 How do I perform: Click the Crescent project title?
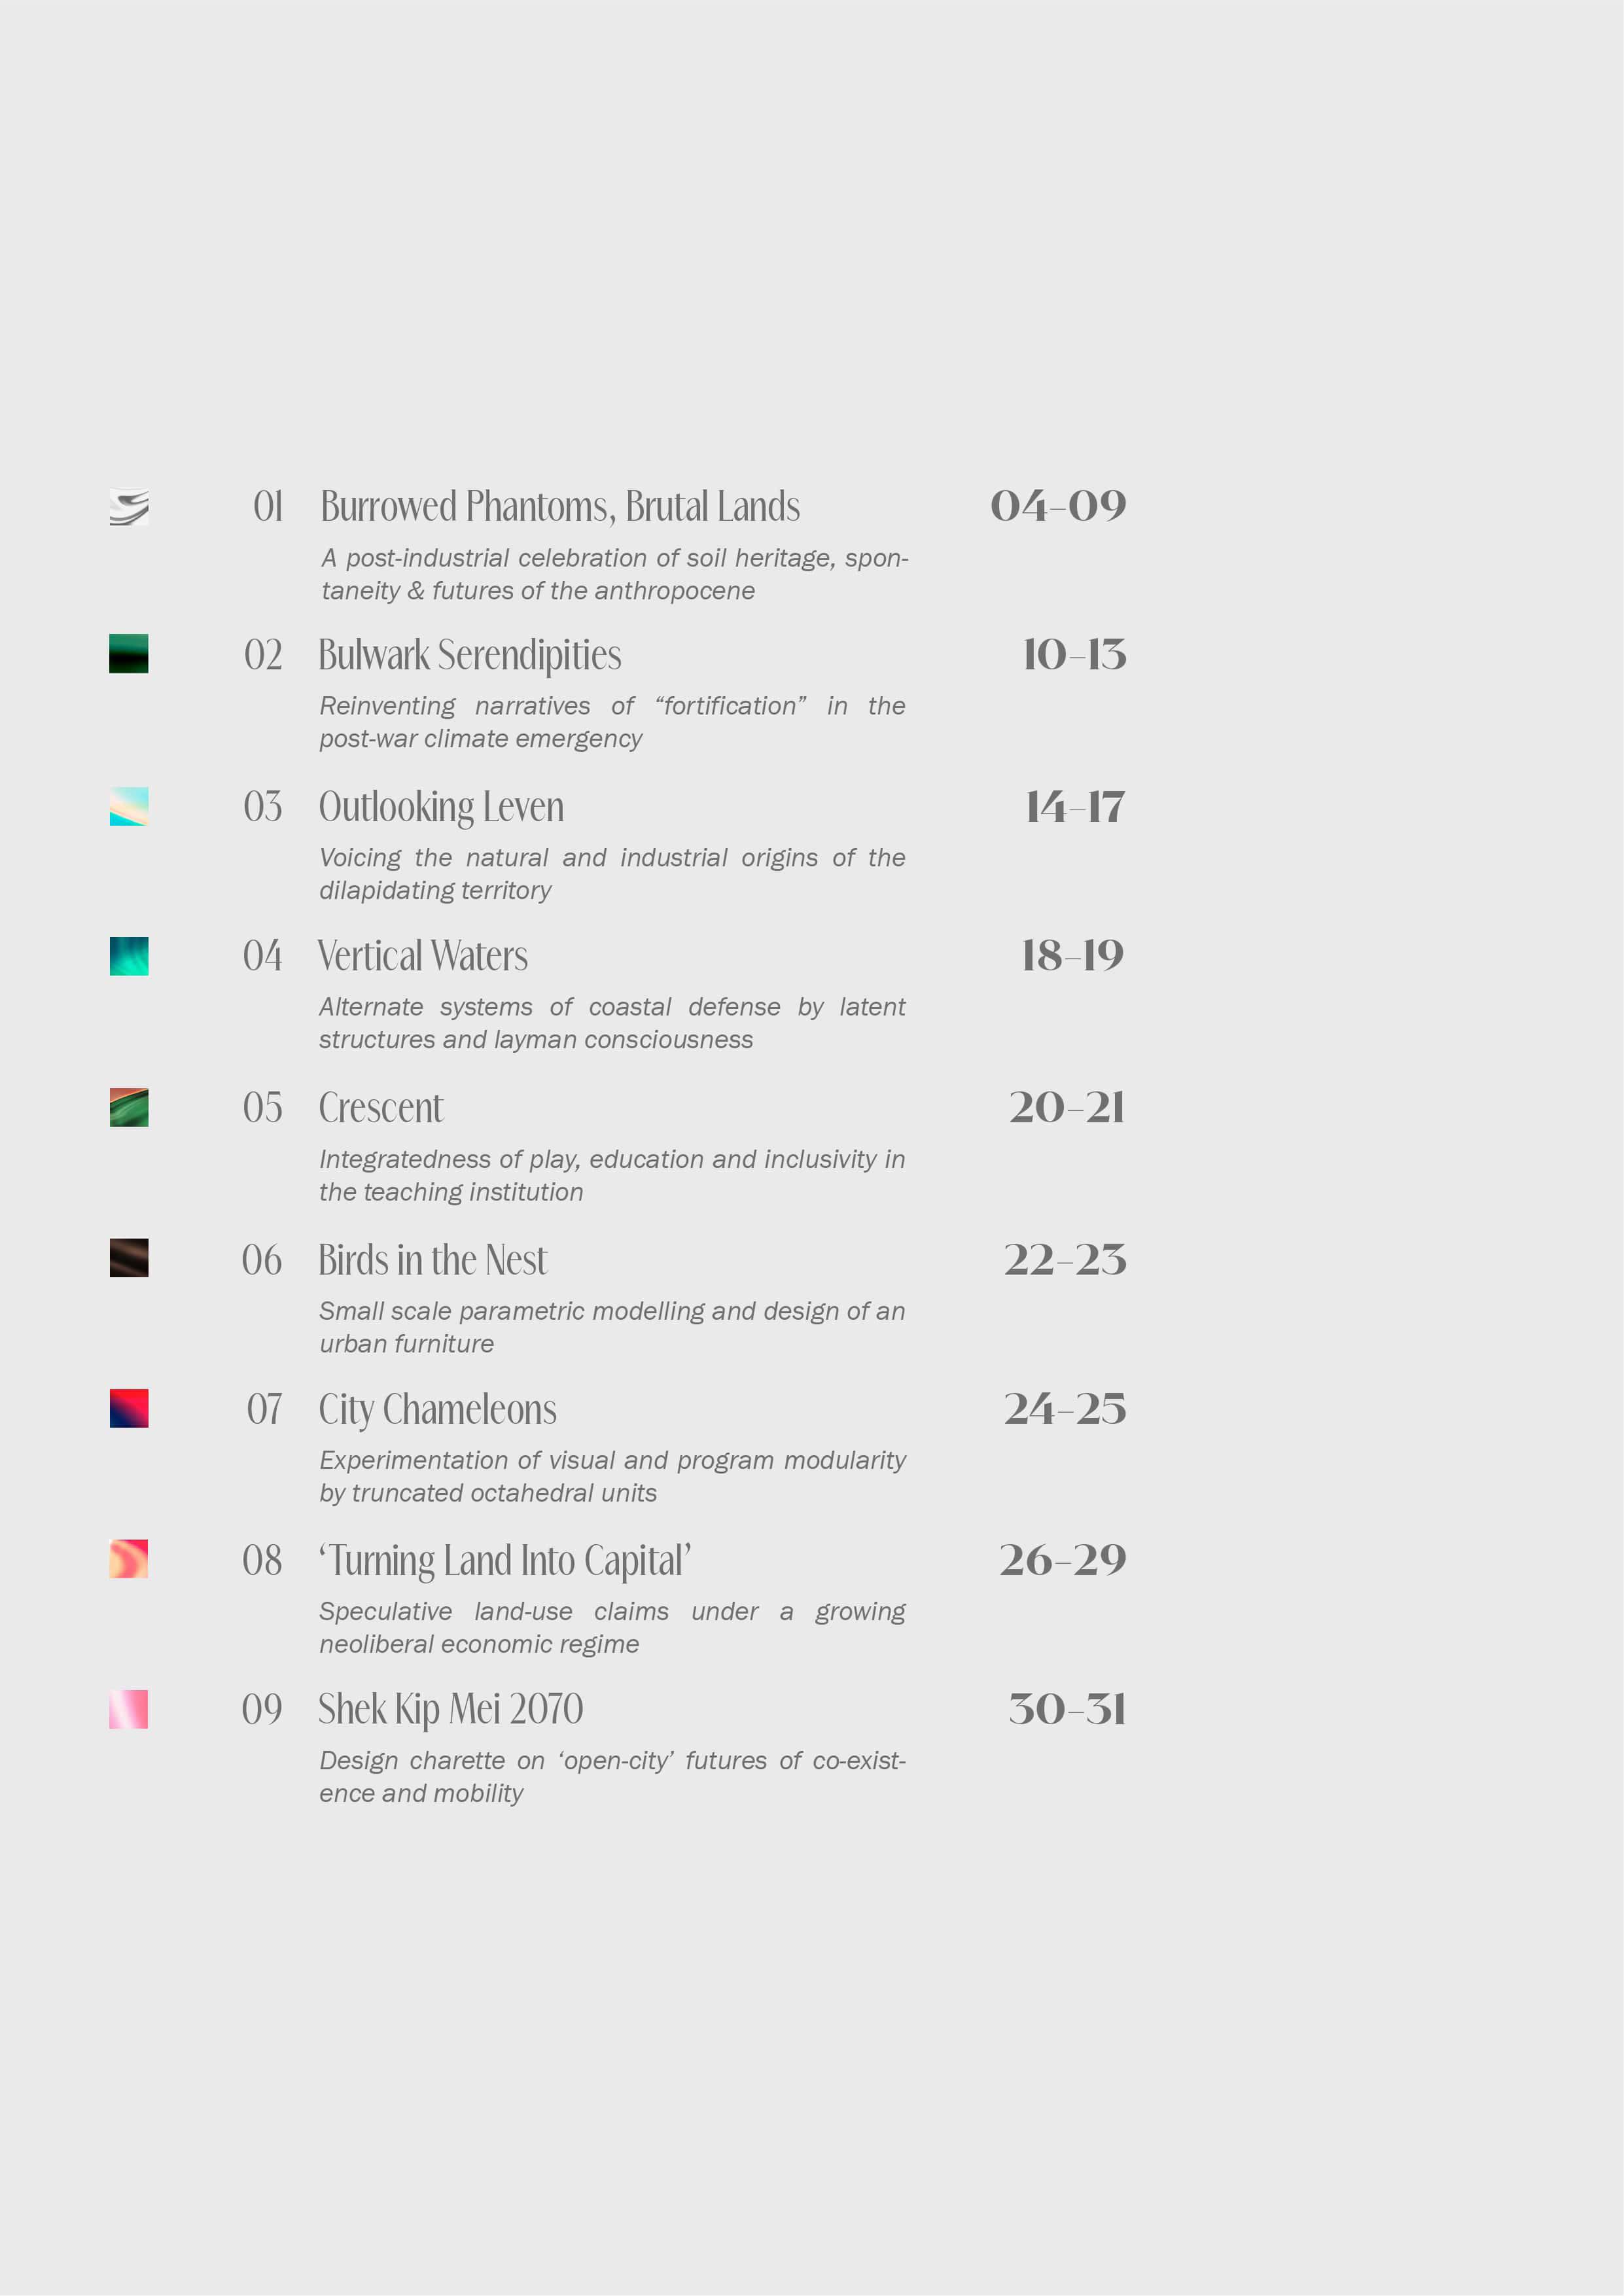coord(381,1108)
